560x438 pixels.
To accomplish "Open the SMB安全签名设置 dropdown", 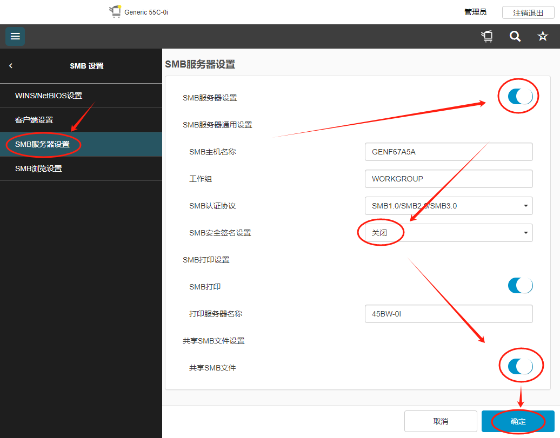I will pyautogui.click(x=449, y=233).
